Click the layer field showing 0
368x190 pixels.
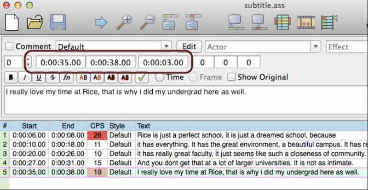[14, 62]
